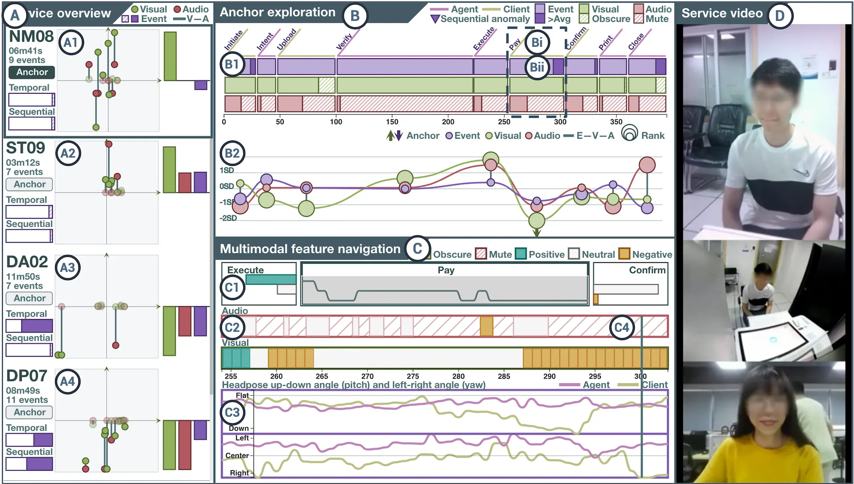
Task: Select the Upload stage label in timeline
Action: (287, 40)
